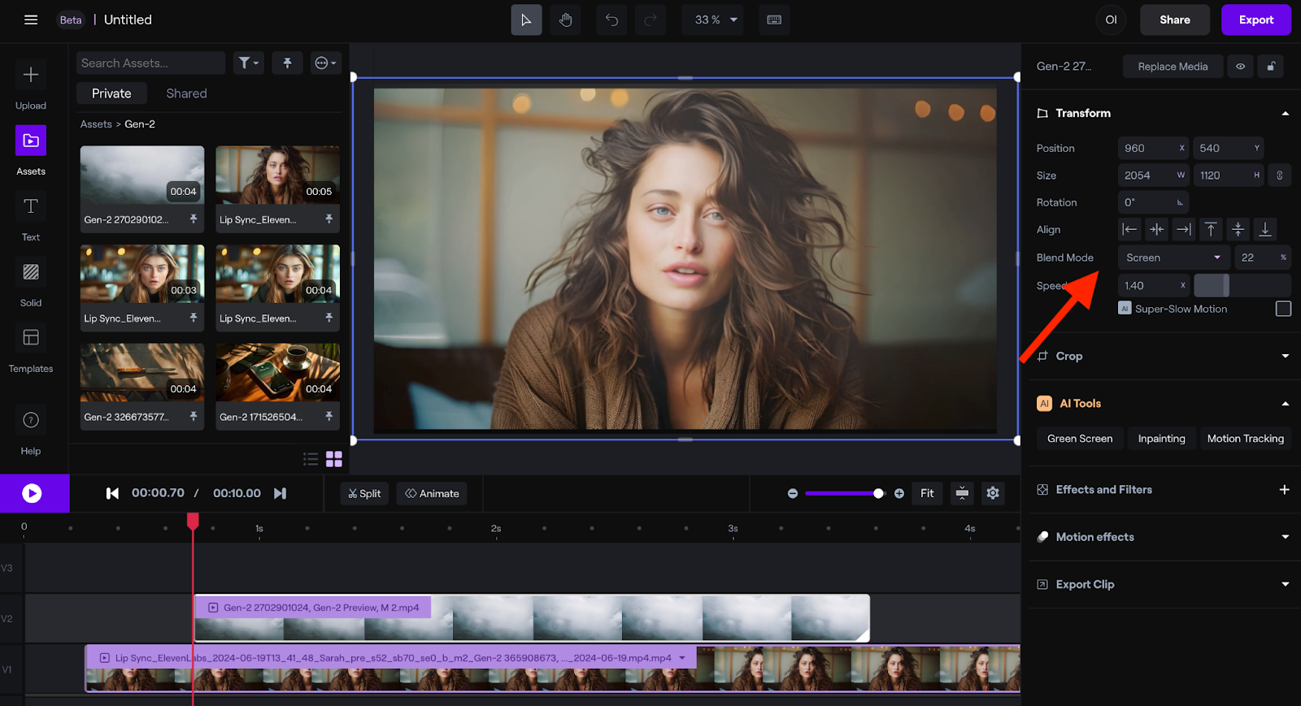
Task: Expand the Crop section
Action: coord(1285,356)
